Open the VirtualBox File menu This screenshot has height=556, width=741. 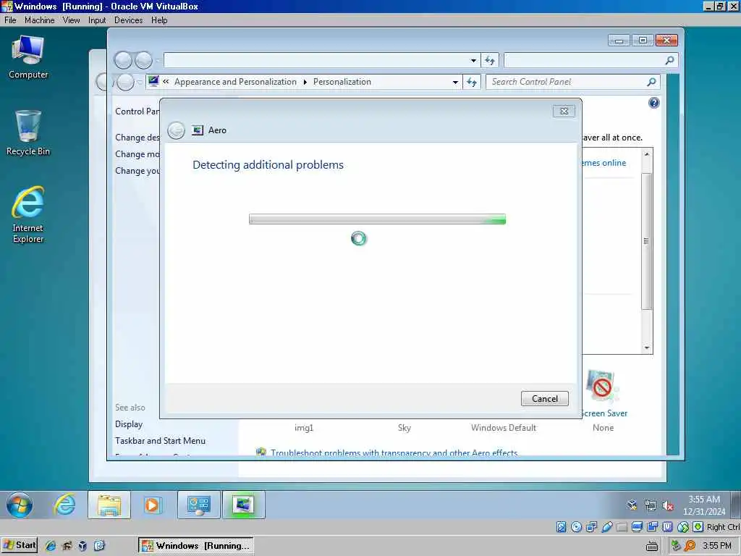[x=10, y=20]
